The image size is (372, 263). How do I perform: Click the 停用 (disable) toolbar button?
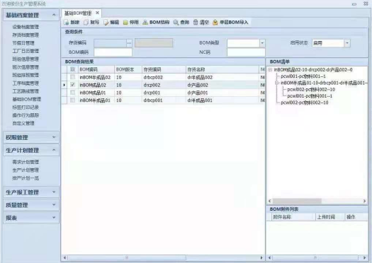click(131, 22)
